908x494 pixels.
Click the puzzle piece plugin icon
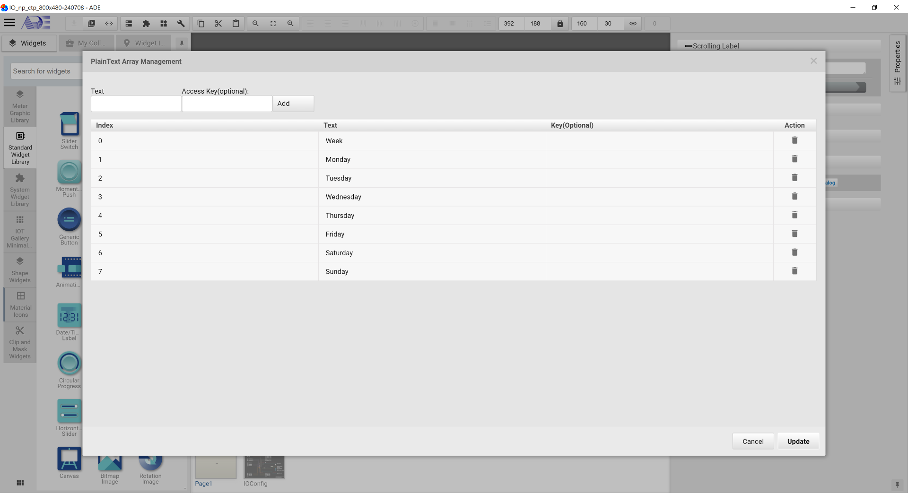pyautogui.click(x=146, y=24)
